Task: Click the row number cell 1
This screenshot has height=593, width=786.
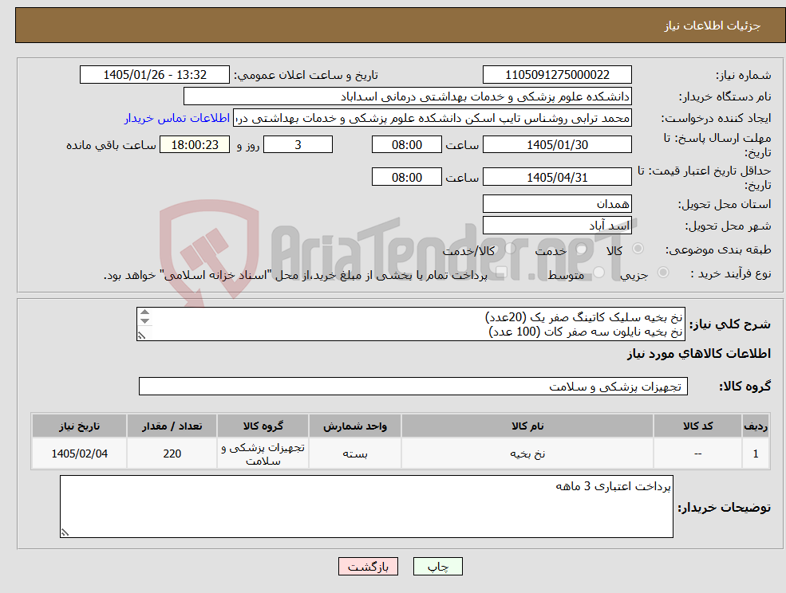Action: coord(756,454)
